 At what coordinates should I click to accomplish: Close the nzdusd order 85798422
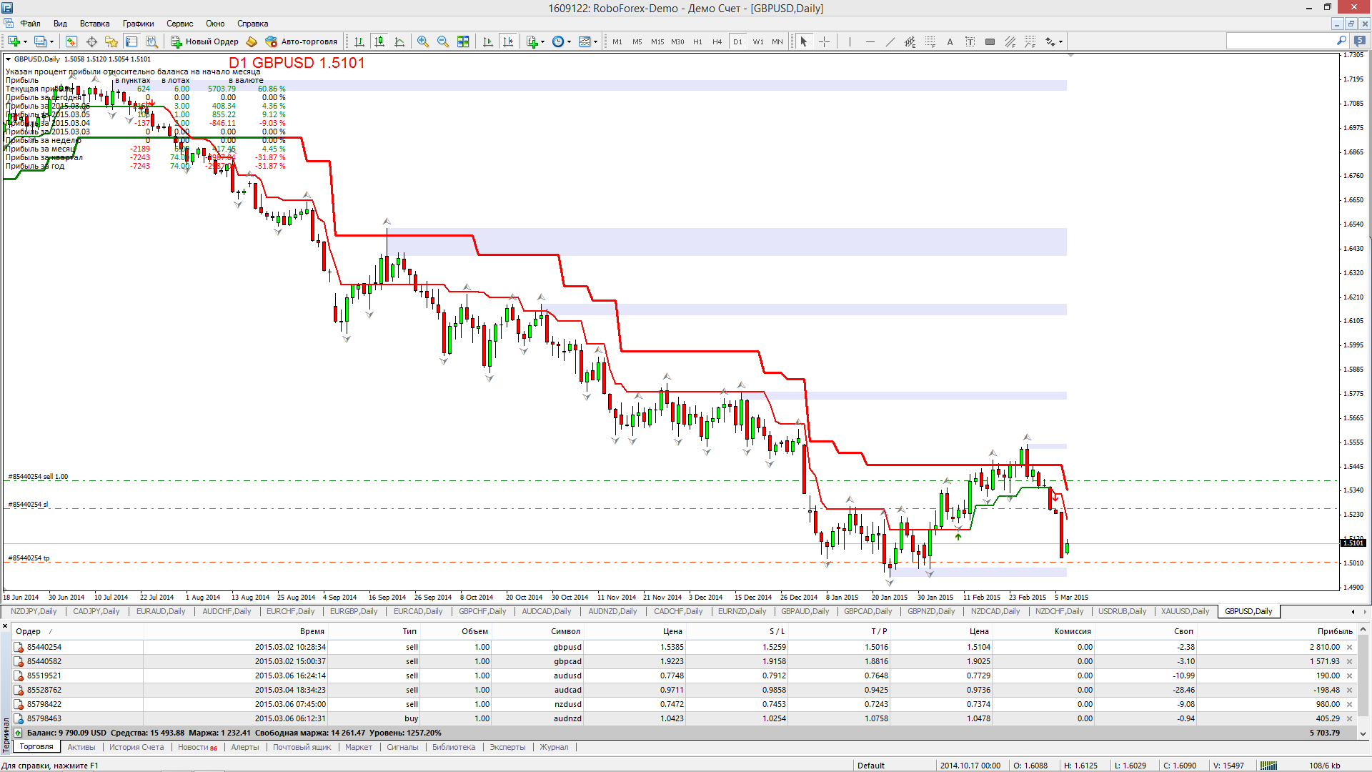pyautogui.click(x=1350, y=705)
